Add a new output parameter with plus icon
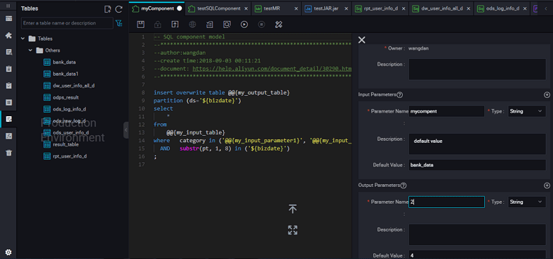The height and width of the screenshot is (259, 553). 547,185
